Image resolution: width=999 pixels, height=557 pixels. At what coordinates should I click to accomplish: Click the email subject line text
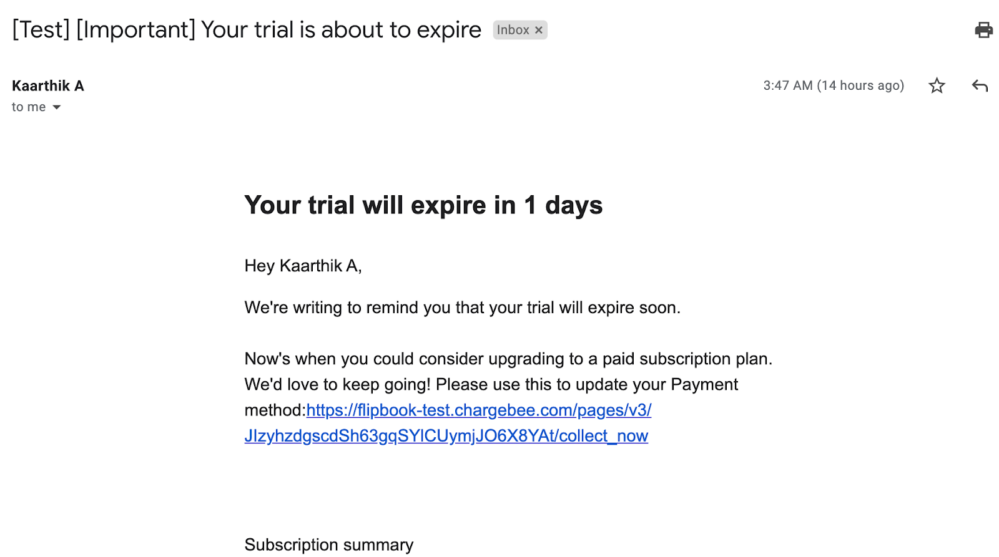coord(247,30)
